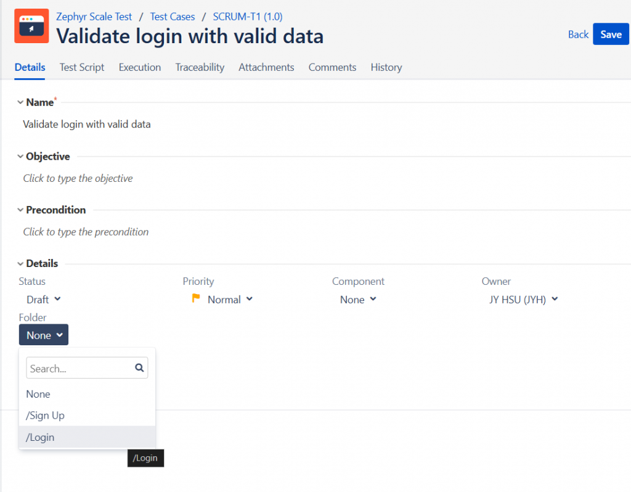The image size is (631, 492).
Task: Collapse the Precondition section
Action: [x=20, y=210]
